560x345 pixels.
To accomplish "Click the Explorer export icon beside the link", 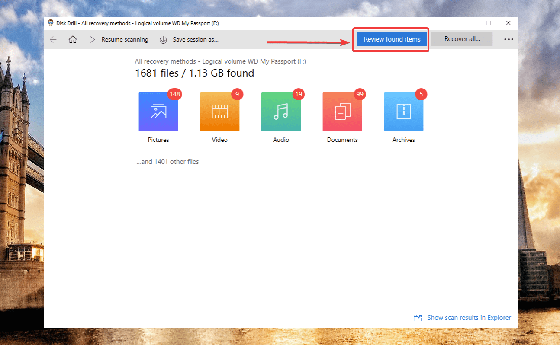I will [418, 318].
